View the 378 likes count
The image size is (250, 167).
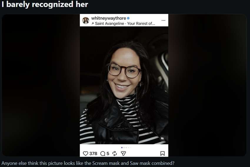click(x=93, y=153)
